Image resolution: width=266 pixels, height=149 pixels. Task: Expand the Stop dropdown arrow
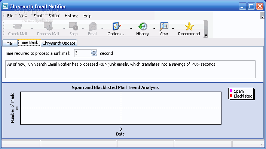point(83,29)
